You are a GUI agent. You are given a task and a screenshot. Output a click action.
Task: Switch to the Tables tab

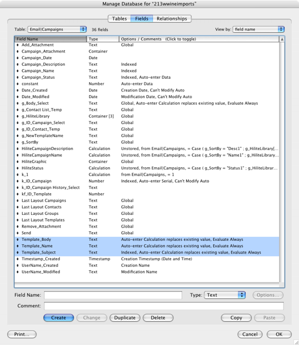(x=119, y=19)
